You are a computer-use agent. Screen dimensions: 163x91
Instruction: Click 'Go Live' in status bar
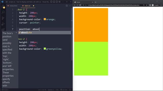tap(64, 90)
